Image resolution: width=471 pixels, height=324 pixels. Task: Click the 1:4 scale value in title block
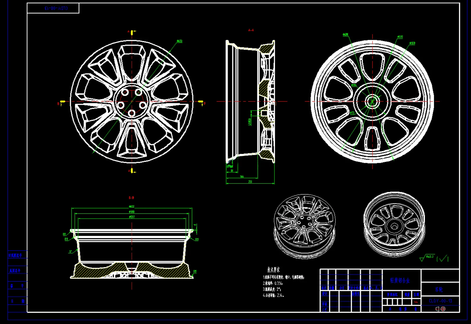click(x=416, y=302)
